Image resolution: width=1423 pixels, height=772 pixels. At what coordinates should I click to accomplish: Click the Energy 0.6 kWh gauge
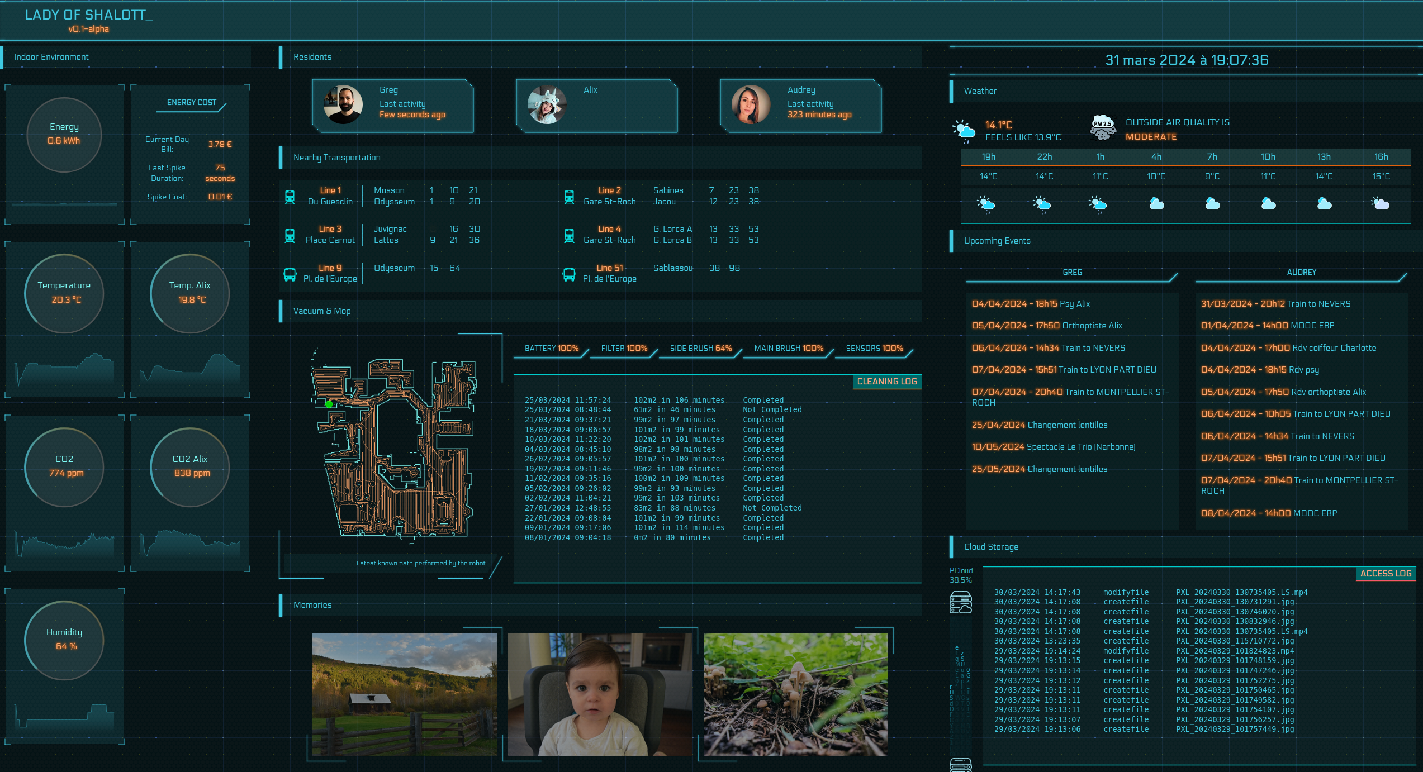(x=64, y=134)
